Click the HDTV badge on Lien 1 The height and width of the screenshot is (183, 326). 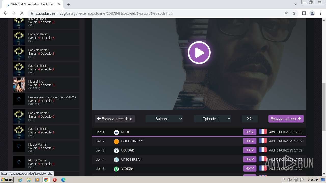pyautogui.click(x=250, y=132)
